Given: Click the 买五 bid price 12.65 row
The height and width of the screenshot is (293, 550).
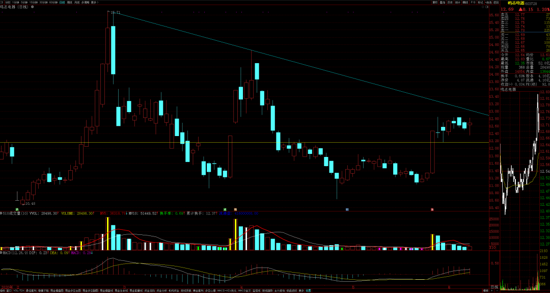Looking at the screenshot, I should (525, 50).
